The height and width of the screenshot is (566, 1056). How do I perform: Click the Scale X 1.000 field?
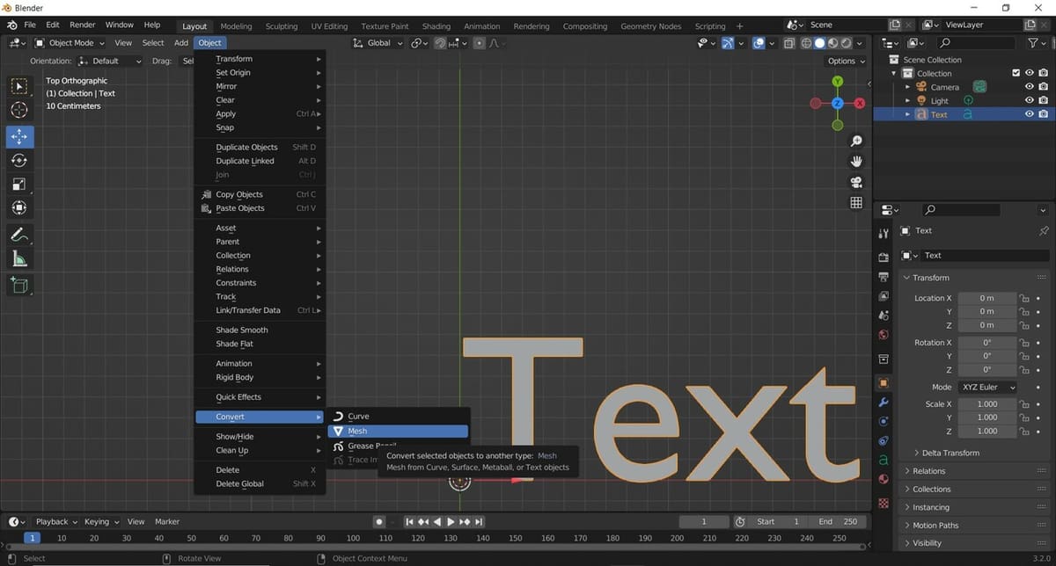click(986, 404)
